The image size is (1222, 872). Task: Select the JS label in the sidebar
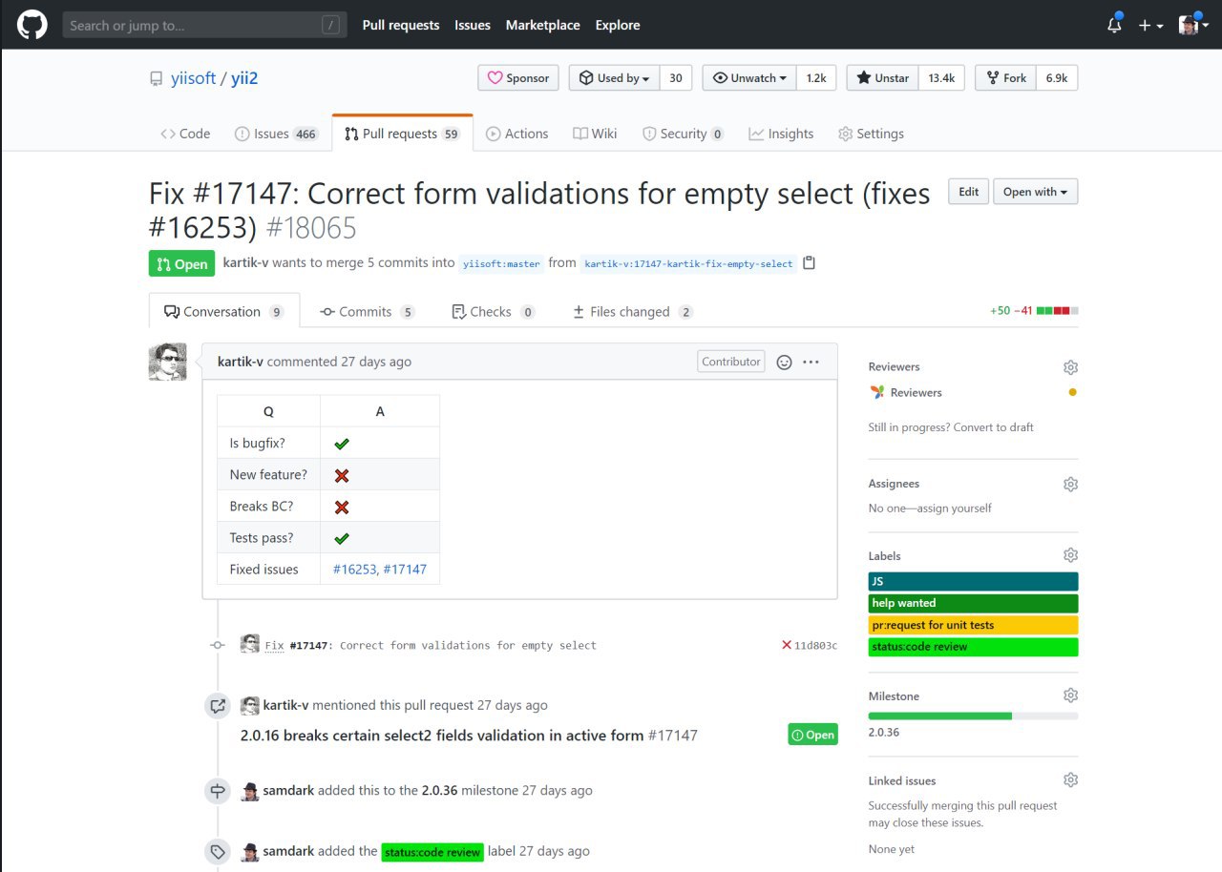coord(973,581)
